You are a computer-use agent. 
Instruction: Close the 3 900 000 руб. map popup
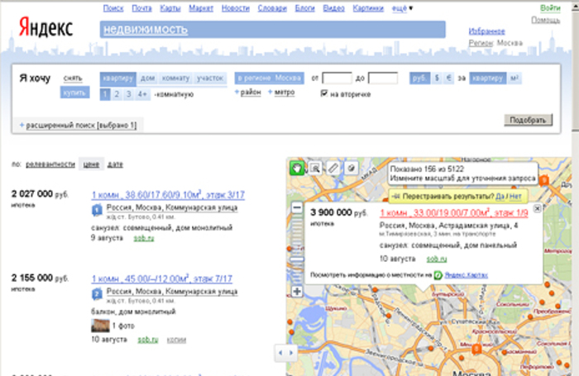coord(538,208)
